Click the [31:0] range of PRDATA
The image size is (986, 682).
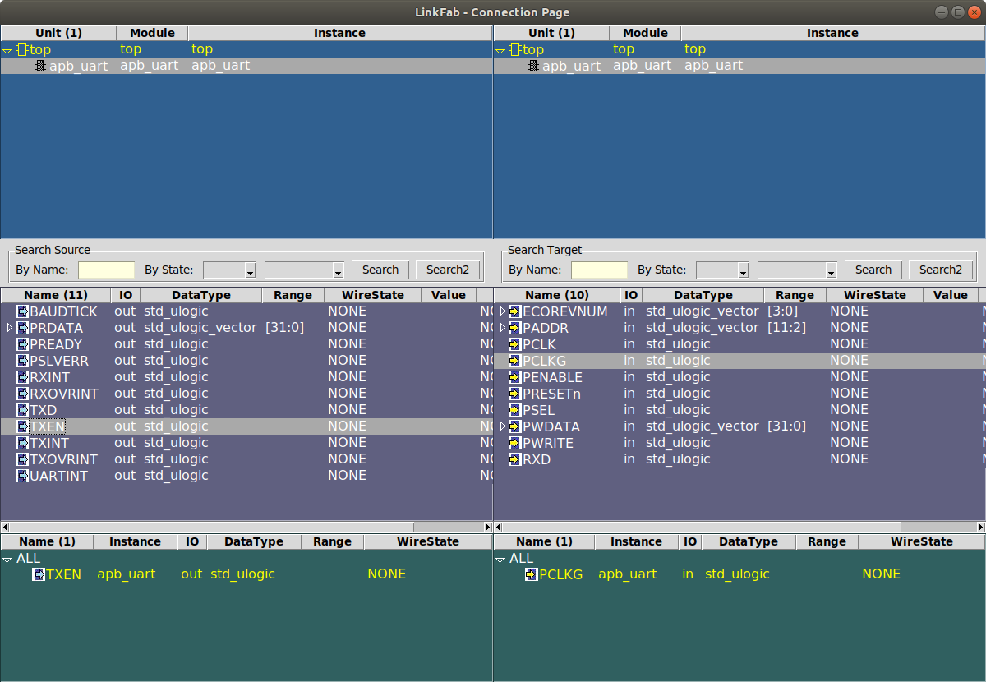coord(284,328)
